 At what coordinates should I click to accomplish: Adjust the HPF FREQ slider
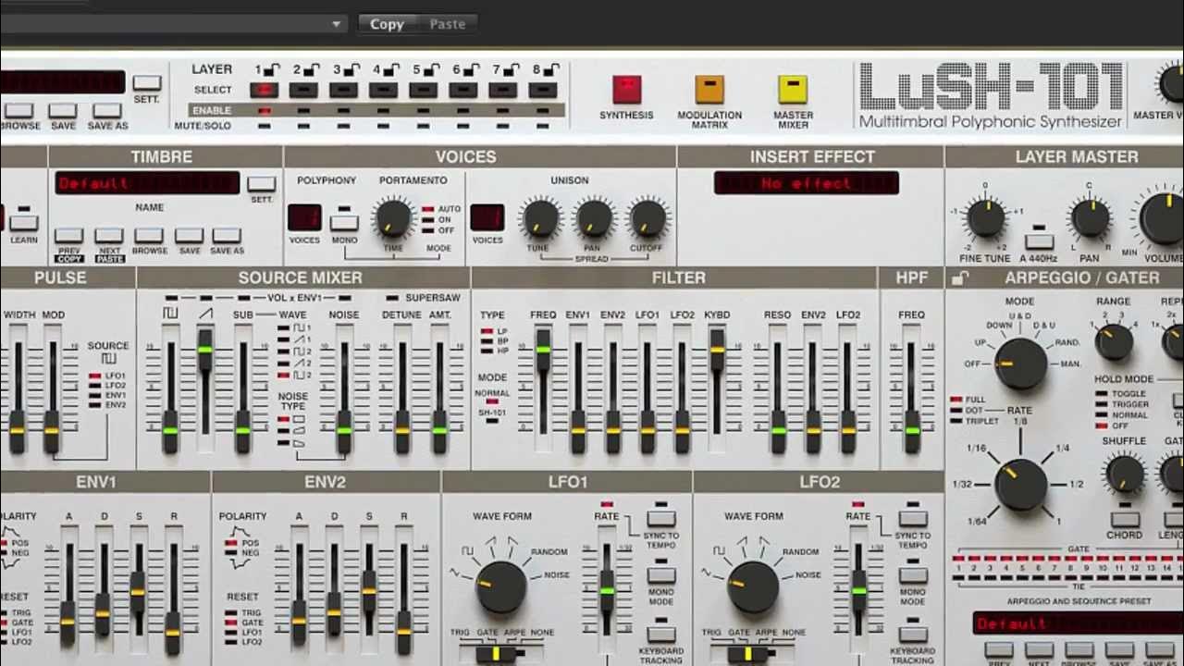click(912, 432)
